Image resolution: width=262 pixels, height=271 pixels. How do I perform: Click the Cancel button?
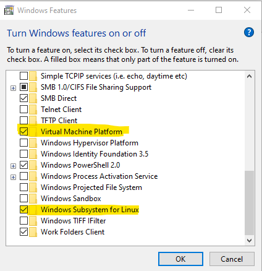click(232, 259)
